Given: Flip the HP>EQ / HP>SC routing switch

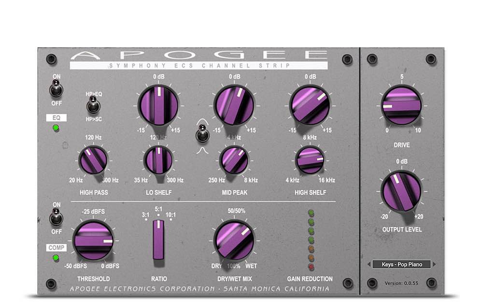Looking at the screenshot, I should pos(93,105).
